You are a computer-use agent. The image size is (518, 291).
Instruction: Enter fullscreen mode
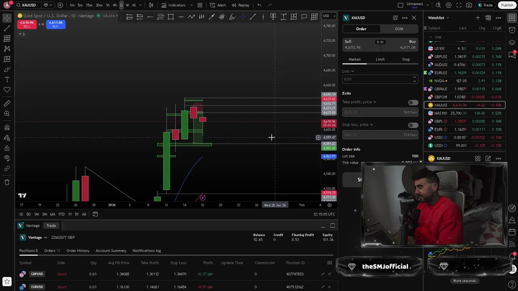coord(459,5)
